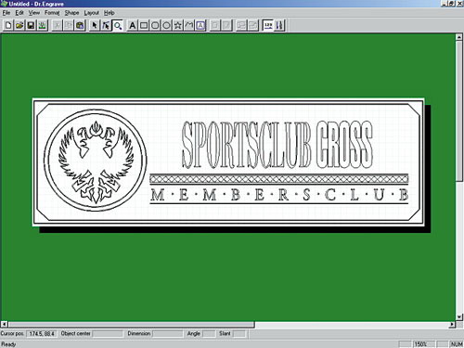Select the arrow pointer tool
The width and height of the screenshot is (464, 348).
click(x=95, y=25)
